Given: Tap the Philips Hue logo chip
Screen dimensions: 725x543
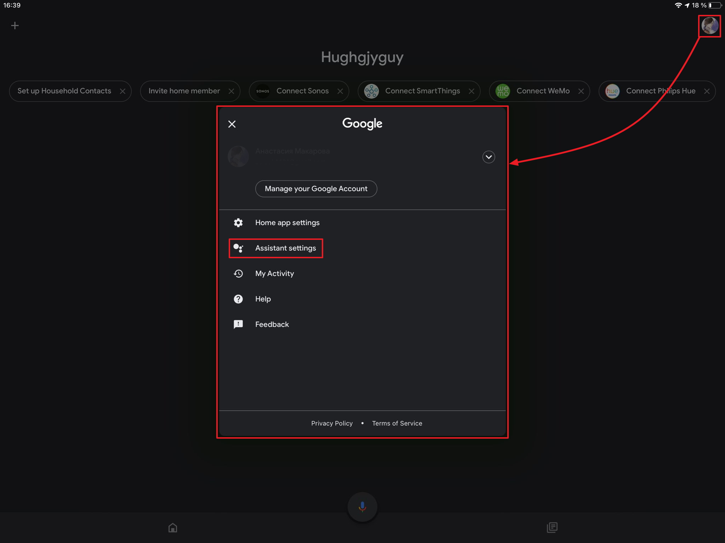Looking at the screenshot, I should tap(612, 91).
